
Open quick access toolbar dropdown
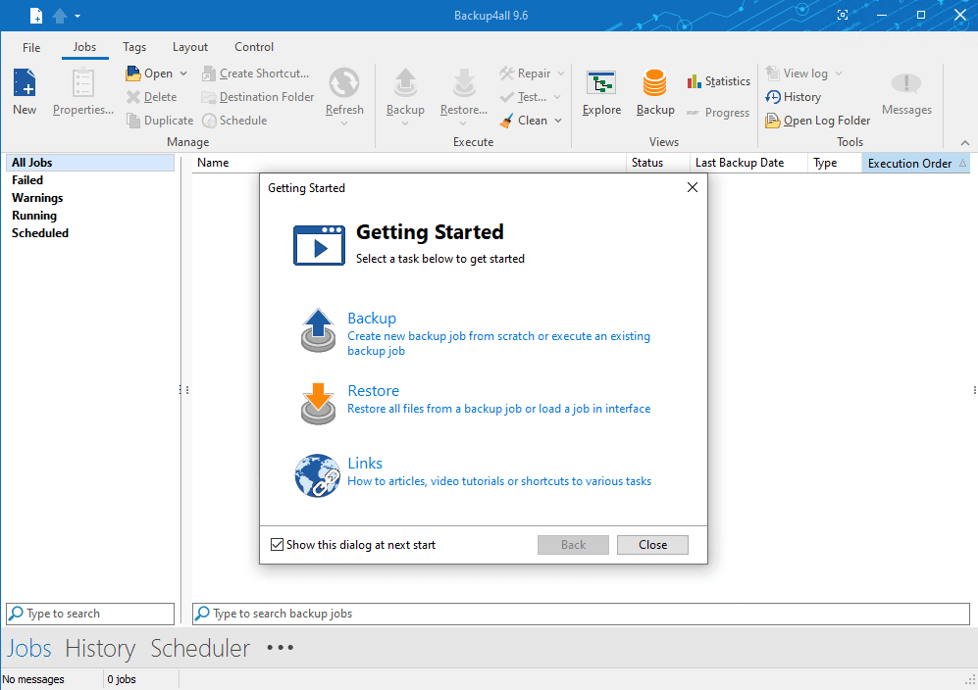point(77,16)
